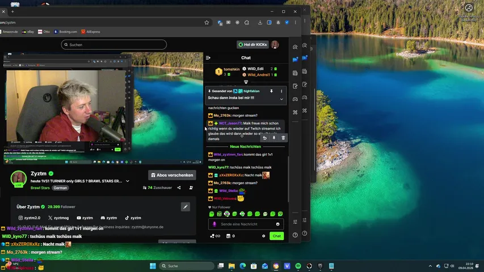Open the user profile avatar menu
The height and width of the screenshot is (272, 484).
tap(275, 45)
